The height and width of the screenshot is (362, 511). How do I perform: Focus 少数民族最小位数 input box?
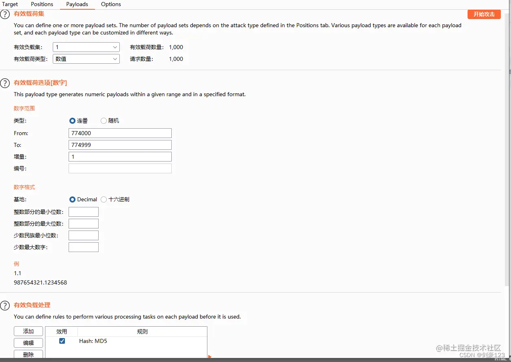click(x=84, y=235)
